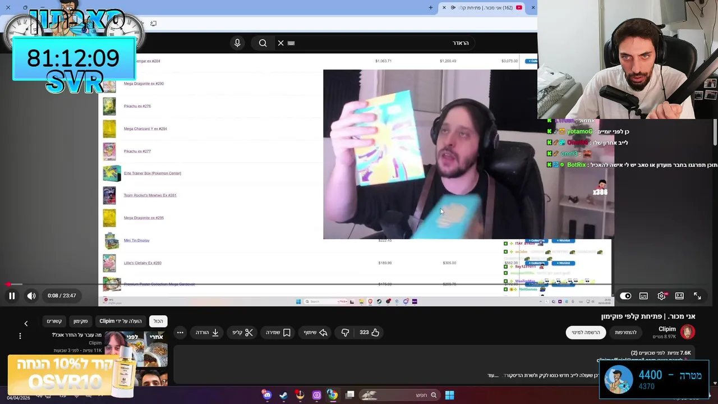Open more actions three-dot menu

[x=180, y=332]
